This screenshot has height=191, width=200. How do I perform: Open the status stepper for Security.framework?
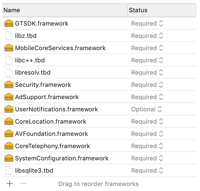pos(161,85)
